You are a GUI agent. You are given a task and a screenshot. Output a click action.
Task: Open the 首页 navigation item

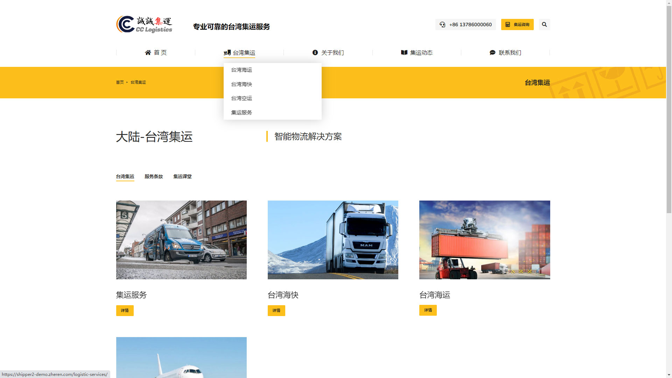tap(156, 52)
